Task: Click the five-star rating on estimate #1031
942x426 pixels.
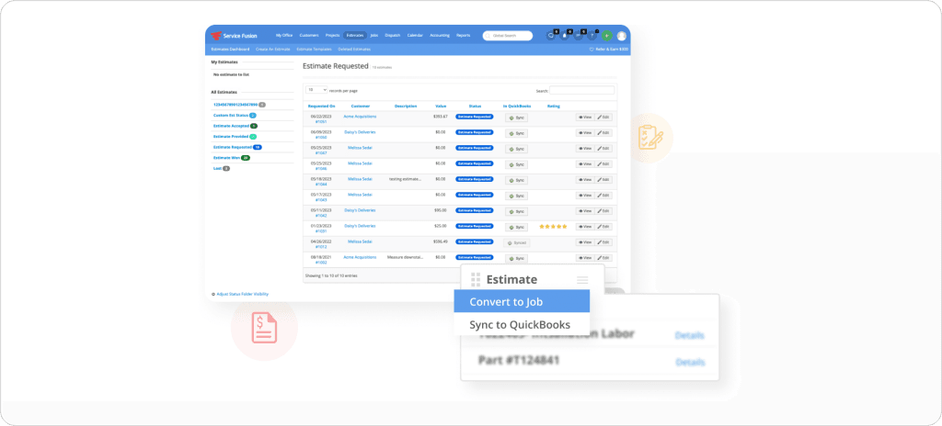Action: (x=553, y=227)
